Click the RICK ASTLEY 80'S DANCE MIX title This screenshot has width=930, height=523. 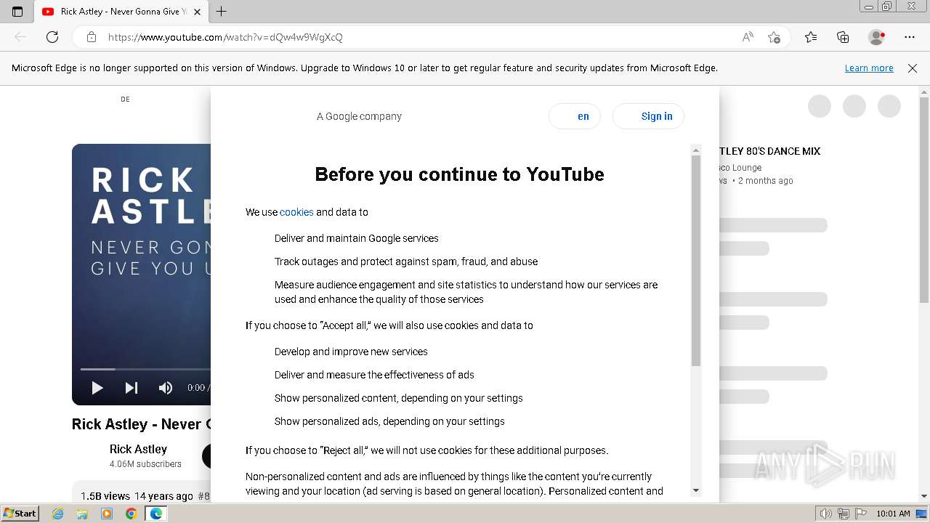pos(769,151)
